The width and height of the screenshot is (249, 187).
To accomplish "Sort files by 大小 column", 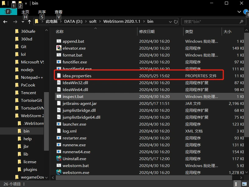I will pos(228,32).
